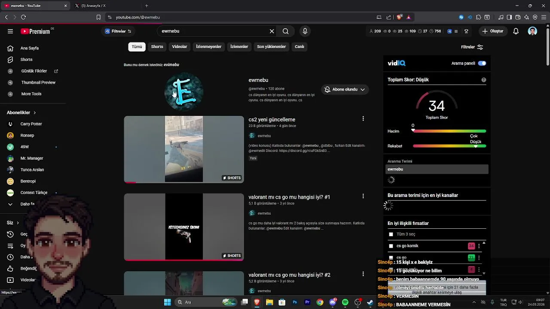
Task: Switch to the Anasayfa / X browser tab
Action: click(105, 6)
